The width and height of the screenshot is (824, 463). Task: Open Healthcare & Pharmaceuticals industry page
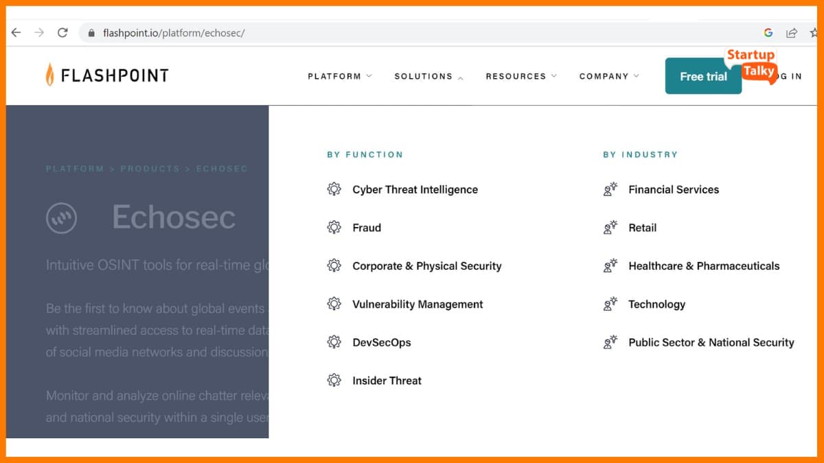coord(703,265)
